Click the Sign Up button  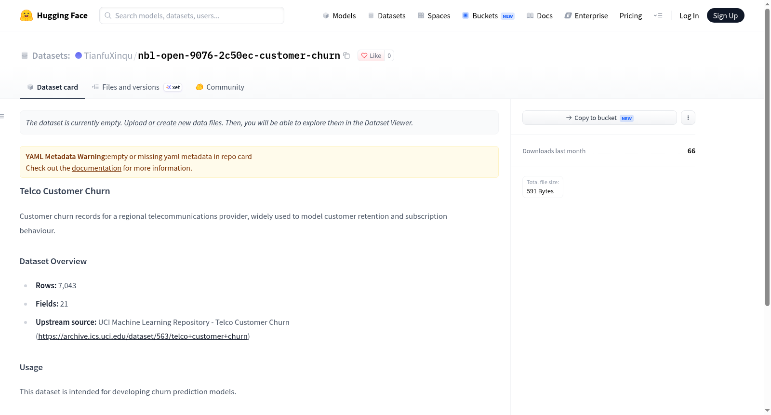coord(725,15)
